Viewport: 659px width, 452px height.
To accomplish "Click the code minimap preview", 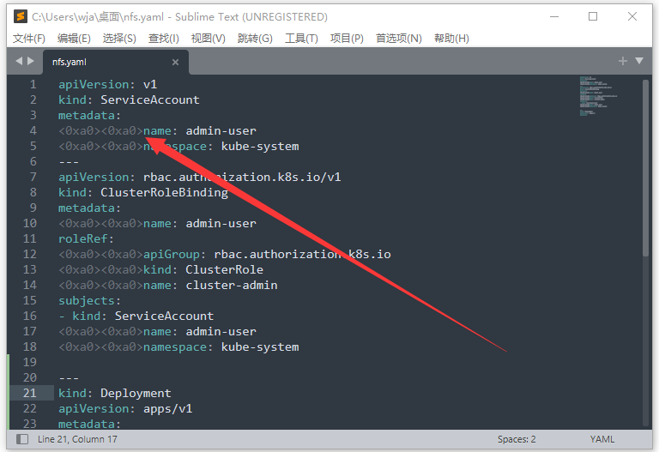I will tap(598, 96).
